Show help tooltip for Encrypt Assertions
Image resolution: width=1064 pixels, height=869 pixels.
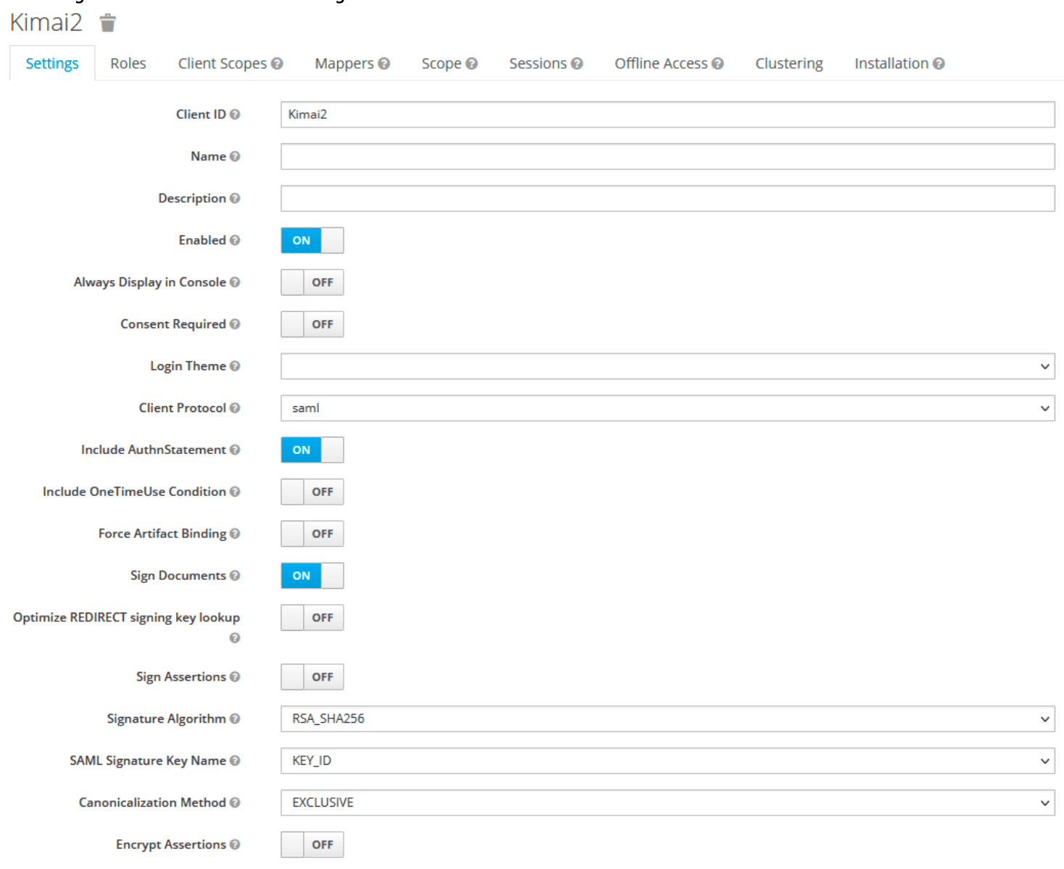pos(235,845)
